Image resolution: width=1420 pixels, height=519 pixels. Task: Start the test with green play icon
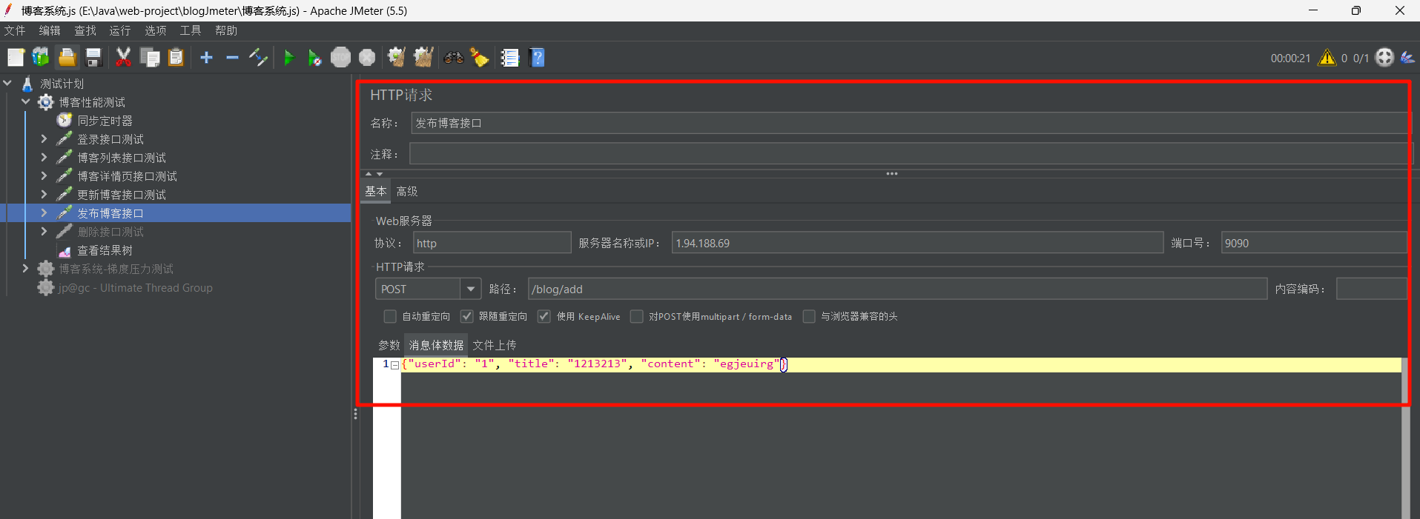tap(288, 58)
